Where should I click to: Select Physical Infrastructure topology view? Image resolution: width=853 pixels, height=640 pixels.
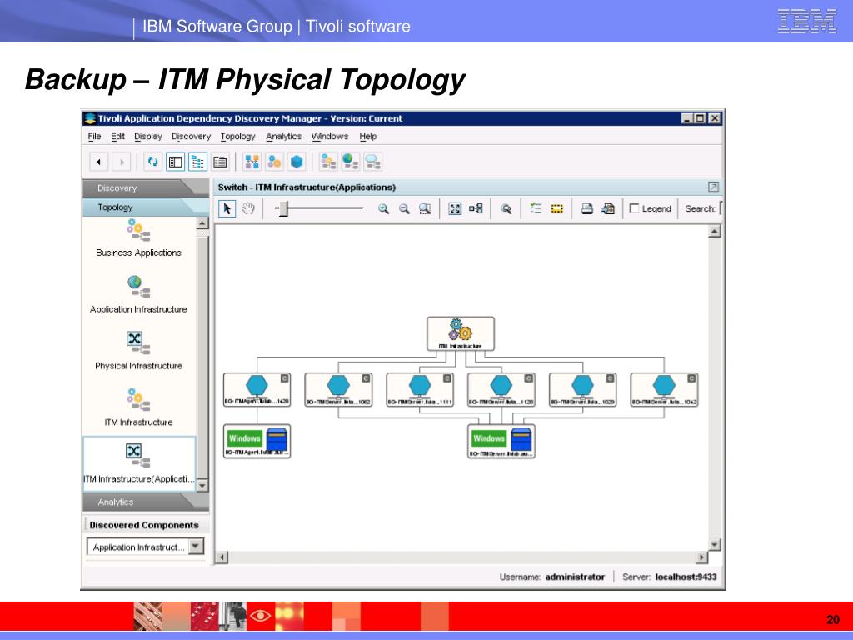click(139, 351)
